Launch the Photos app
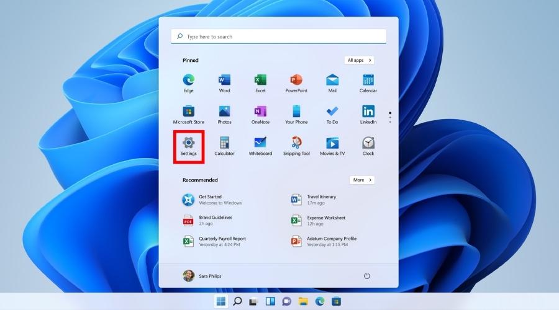The height and width of the screenshot is (310, 559). 224,115
